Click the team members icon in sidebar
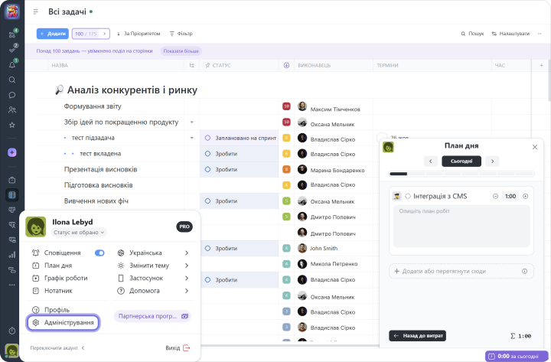 [11, 109]
